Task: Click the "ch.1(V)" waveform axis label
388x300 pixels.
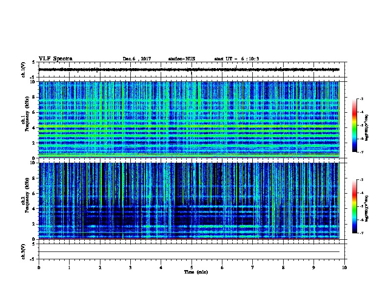Action: coord(24,70)
